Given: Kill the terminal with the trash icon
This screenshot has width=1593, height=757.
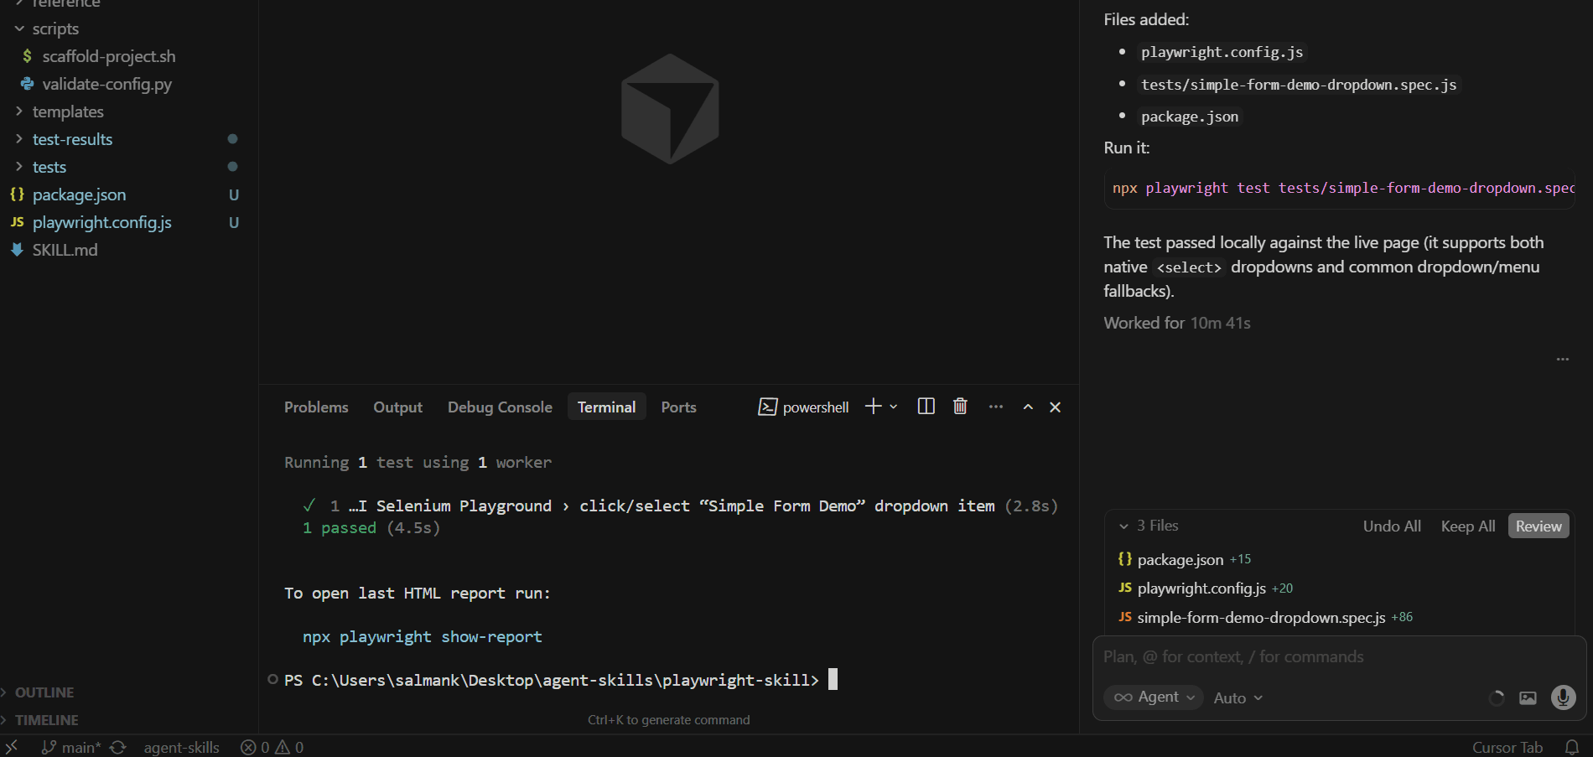Looking at the screenshot, I should coord(959,406).
